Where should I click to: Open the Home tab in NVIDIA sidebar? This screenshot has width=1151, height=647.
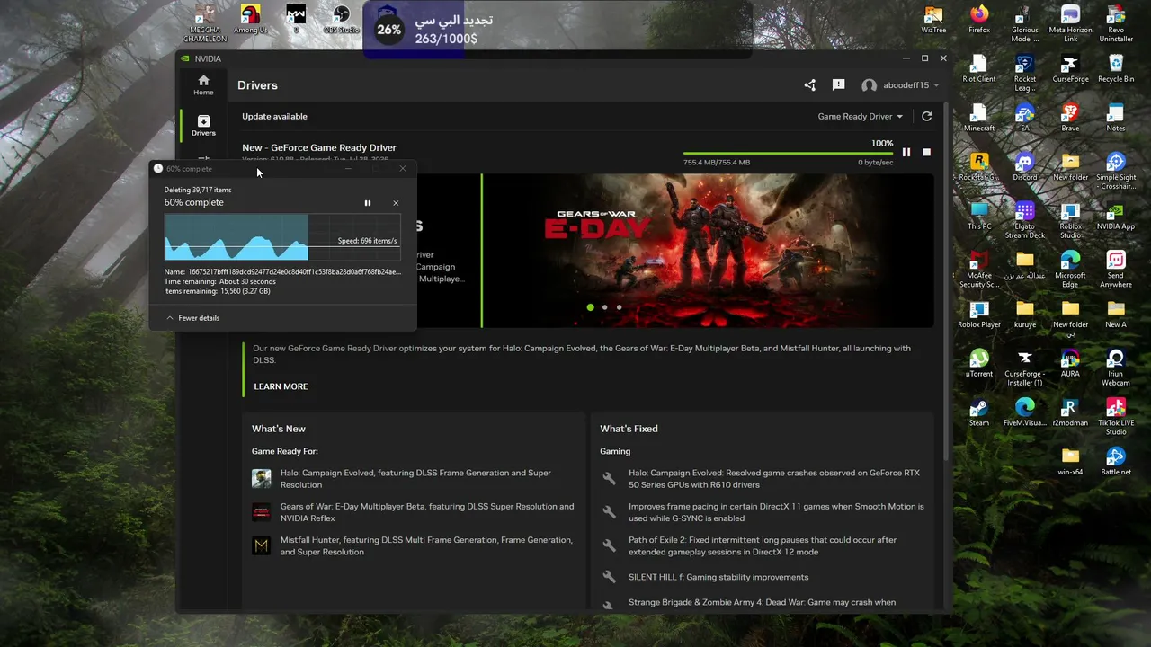coord(203,85)
